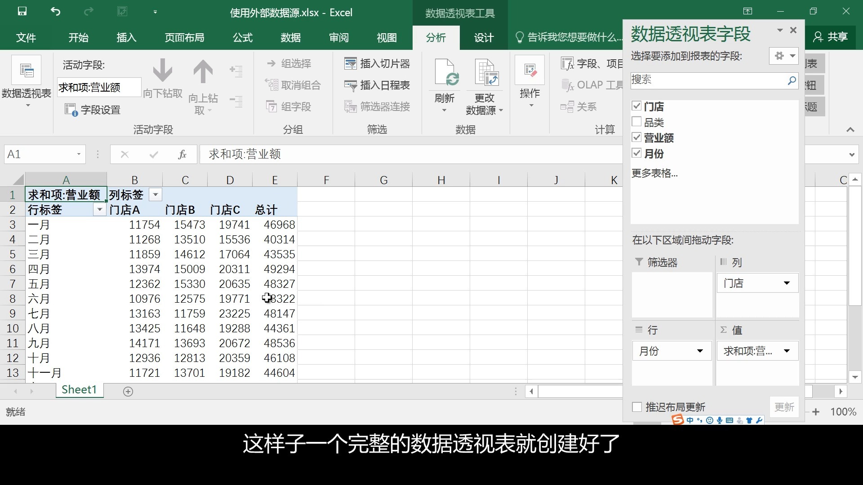Check 推迟布局更新 option

click(x=637, y=406)
